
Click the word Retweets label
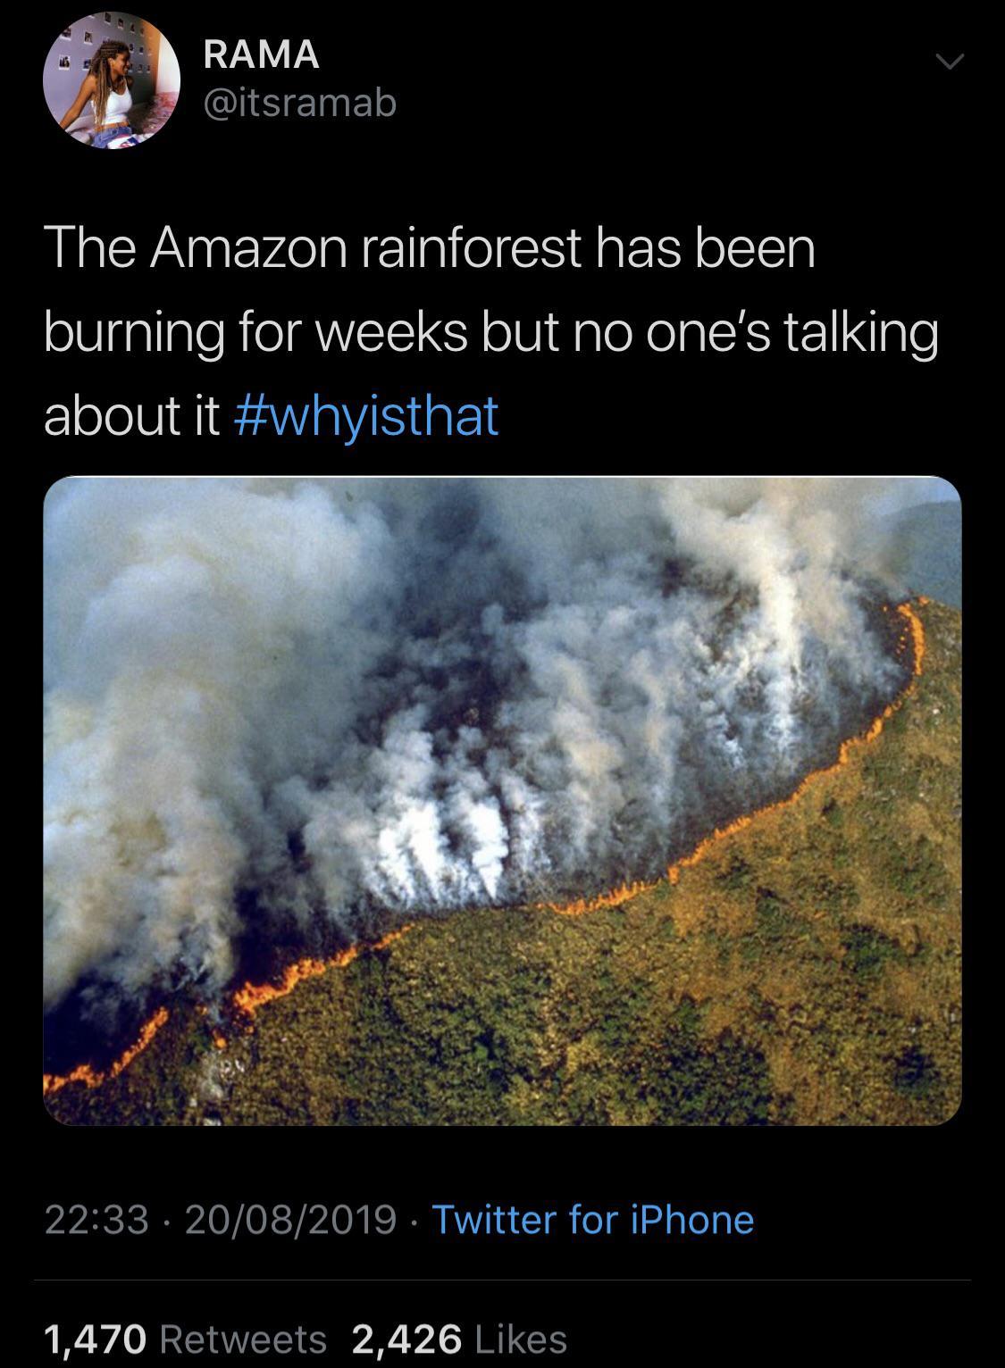(243, 1339)
